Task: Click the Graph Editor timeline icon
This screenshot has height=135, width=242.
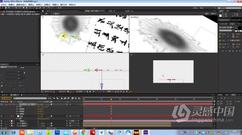Action: pyautogui.click(x=79, y=98)
